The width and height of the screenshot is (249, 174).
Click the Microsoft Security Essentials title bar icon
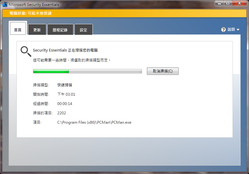(x=5, y=5)
